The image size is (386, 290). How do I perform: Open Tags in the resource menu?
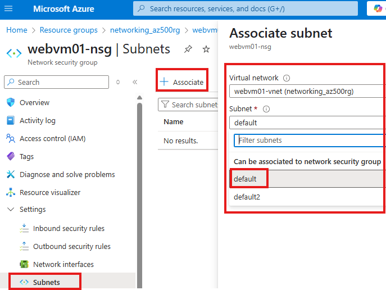click(26, 157)
